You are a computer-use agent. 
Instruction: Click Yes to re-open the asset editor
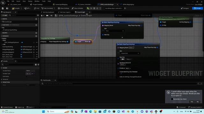[x=192, y=102]
